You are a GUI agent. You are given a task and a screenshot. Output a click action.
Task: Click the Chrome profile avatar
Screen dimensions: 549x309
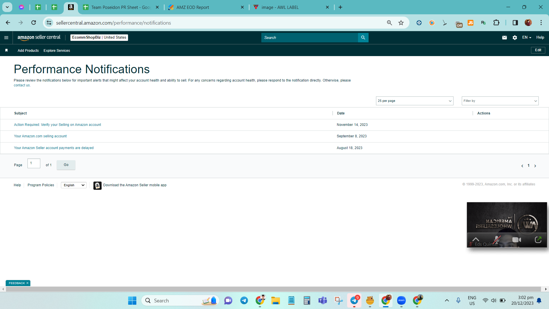528,23
